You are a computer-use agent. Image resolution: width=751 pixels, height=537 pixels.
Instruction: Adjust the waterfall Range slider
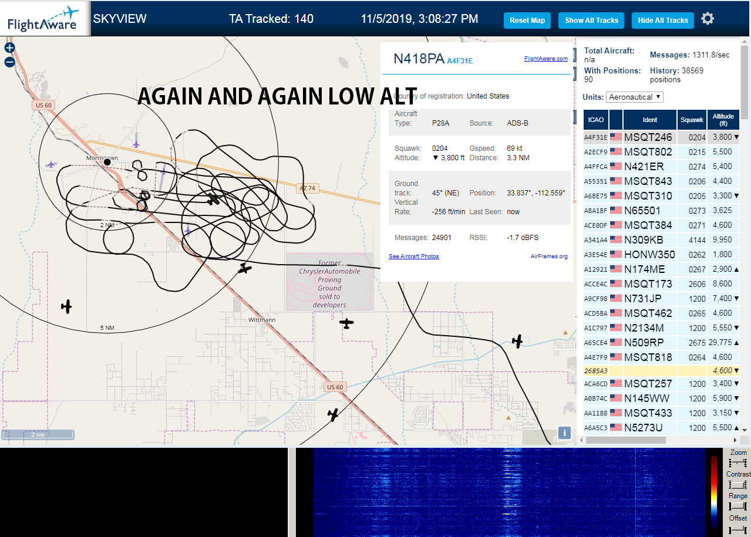coord(738,506)
